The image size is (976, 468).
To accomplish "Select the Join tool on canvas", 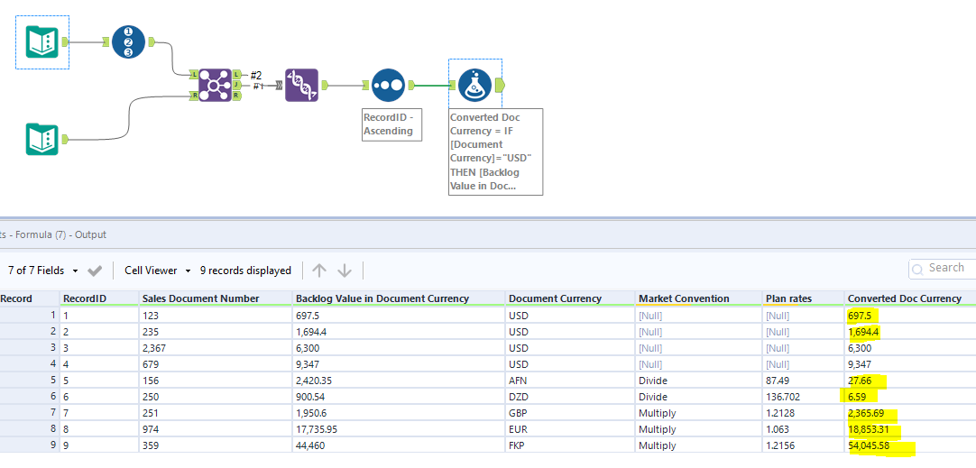I will tap(216, 85).
